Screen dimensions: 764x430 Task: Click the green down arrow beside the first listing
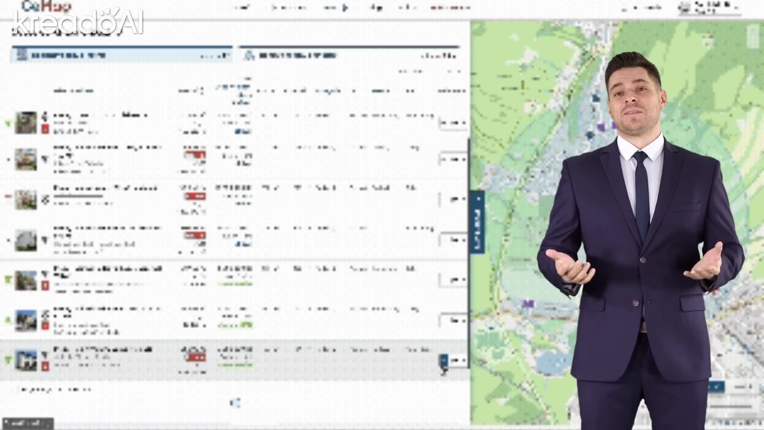8,124
